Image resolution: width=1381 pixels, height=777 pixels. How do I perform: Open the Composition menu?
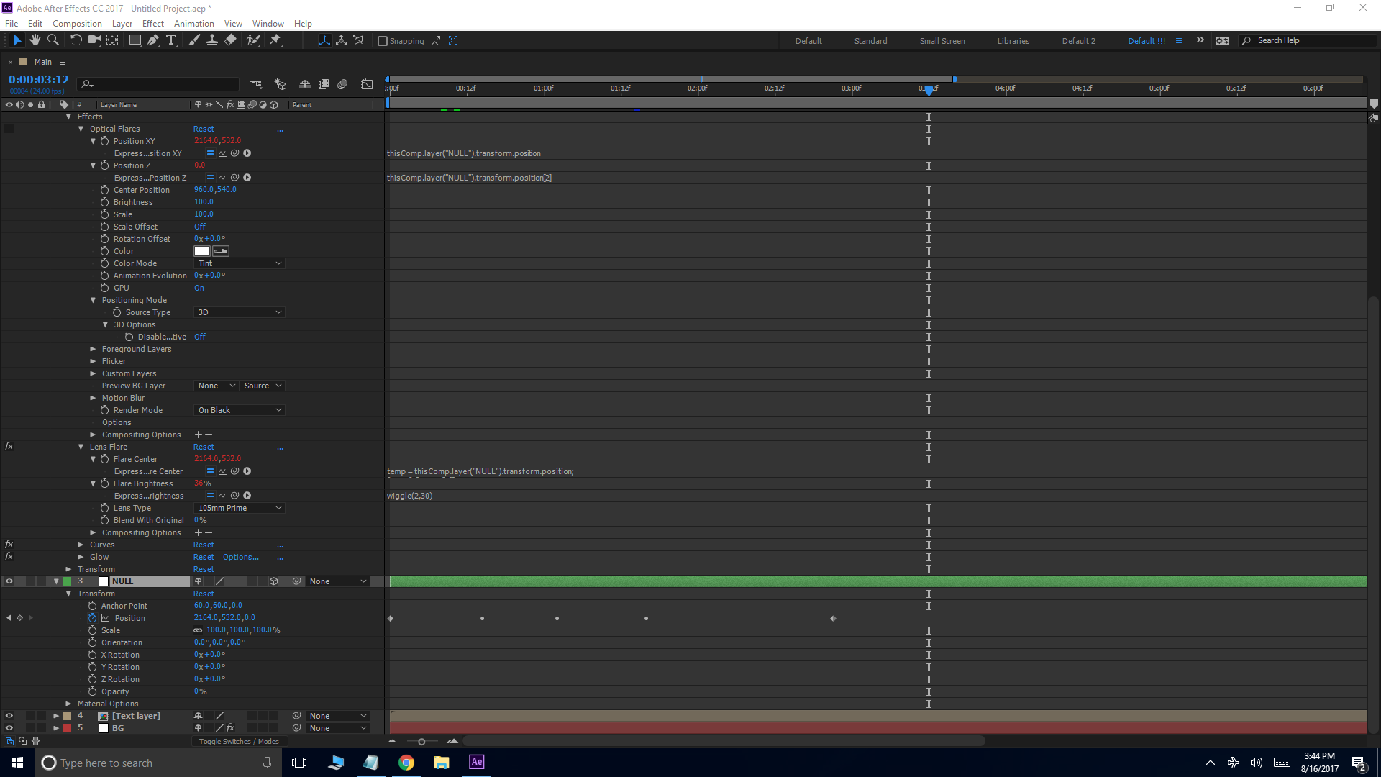point(77,24)
